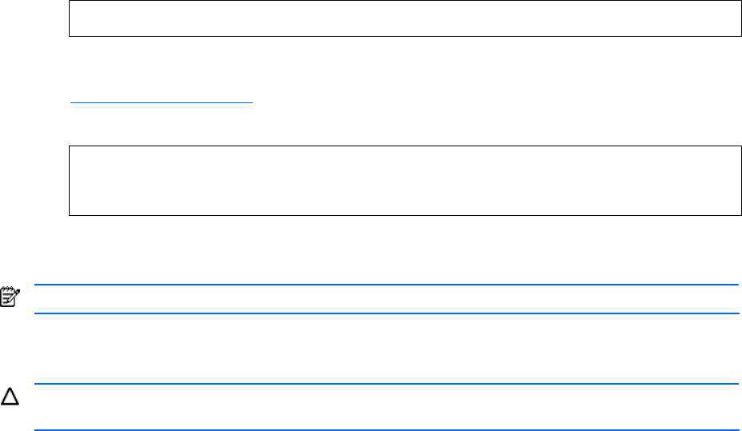Follow the blue underlined link between the boxes
This screenshot has width=742, height=431.
pos(161,102)
